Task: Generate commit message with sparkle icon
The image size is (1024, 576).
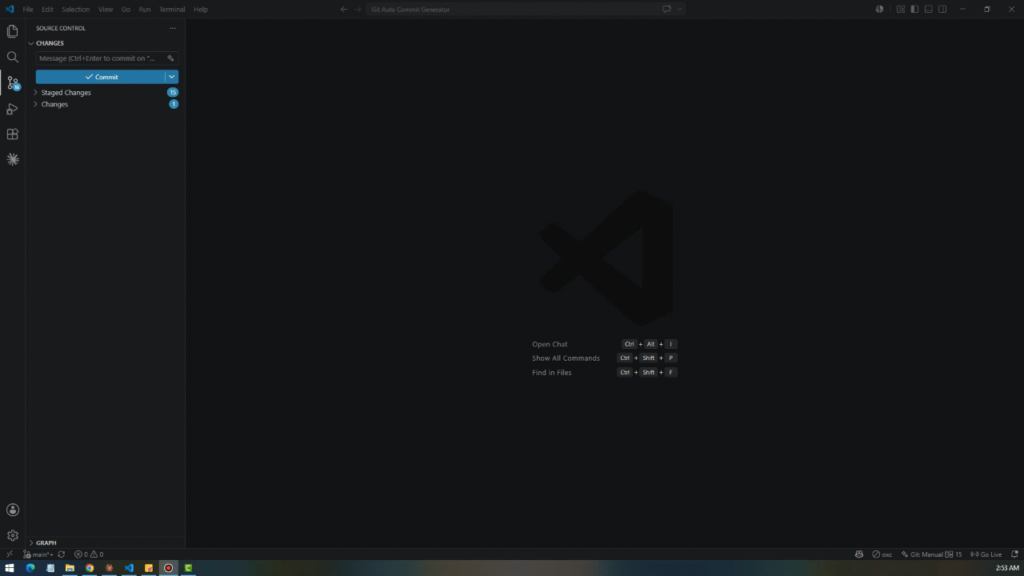Action: [170, 58]
